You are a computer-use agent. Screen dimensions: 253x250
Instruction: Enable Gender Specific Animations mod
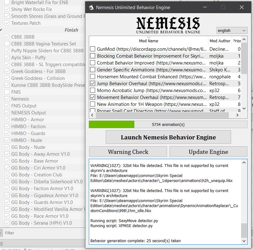click(x=93, y=70)
